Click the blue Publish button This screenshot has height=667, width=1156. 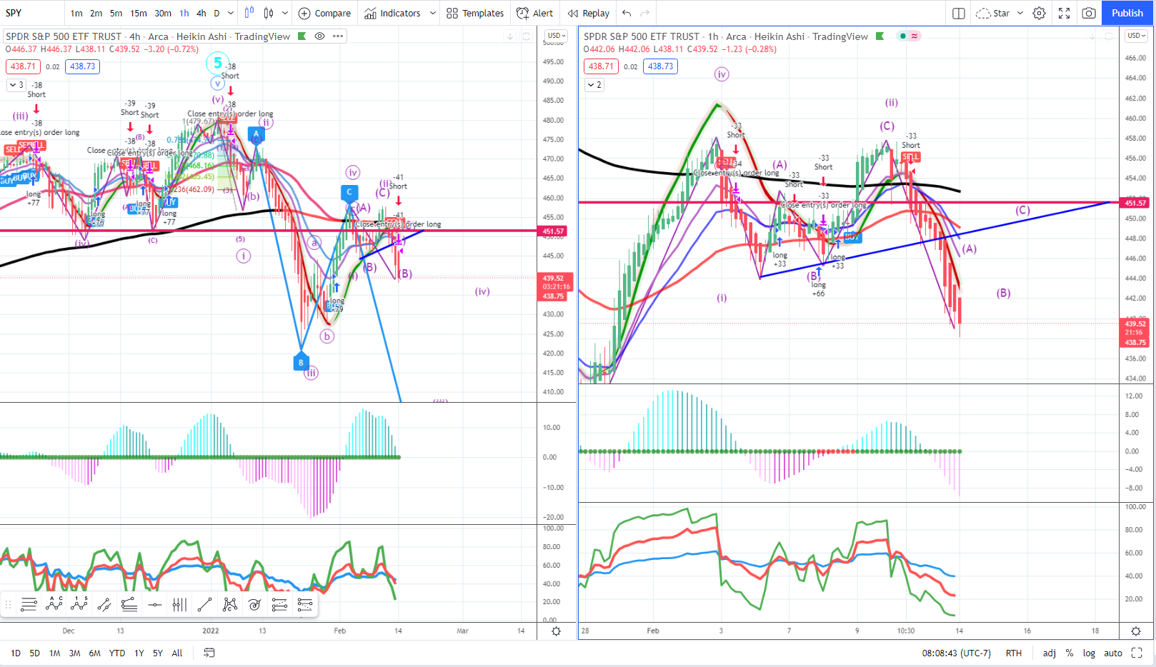pos(1127,13)
